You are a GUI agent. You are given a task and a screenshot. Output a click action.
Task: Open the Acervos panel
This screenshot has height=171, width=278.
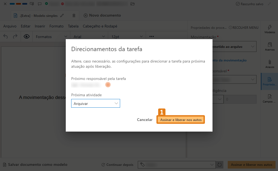269,46
